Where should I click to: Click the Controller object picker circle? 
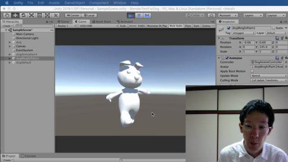[286, 62]
